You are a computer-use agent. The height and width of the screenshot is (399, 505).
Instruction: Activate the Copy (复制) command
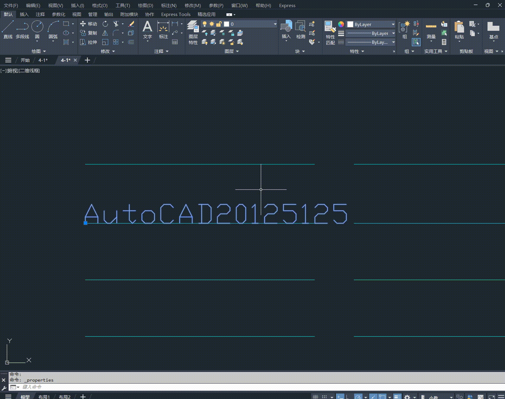click(x=89, y=33)
